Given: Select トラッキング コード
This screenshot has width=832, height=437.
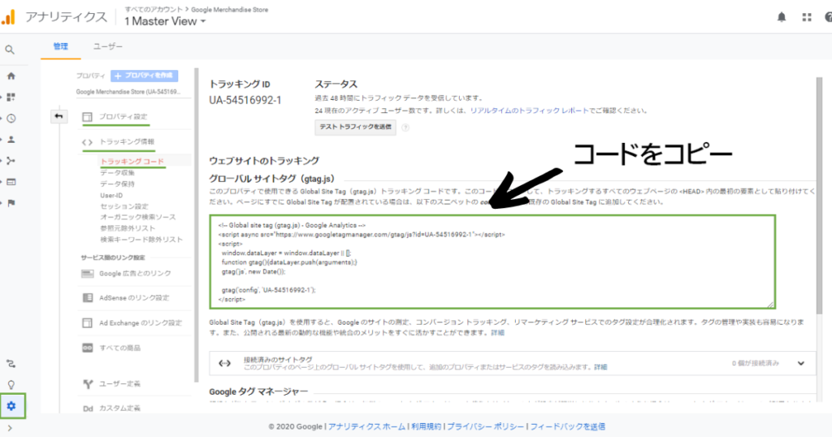Looking at the screenshot, I should pyautogui.click(x=132, y=161).
